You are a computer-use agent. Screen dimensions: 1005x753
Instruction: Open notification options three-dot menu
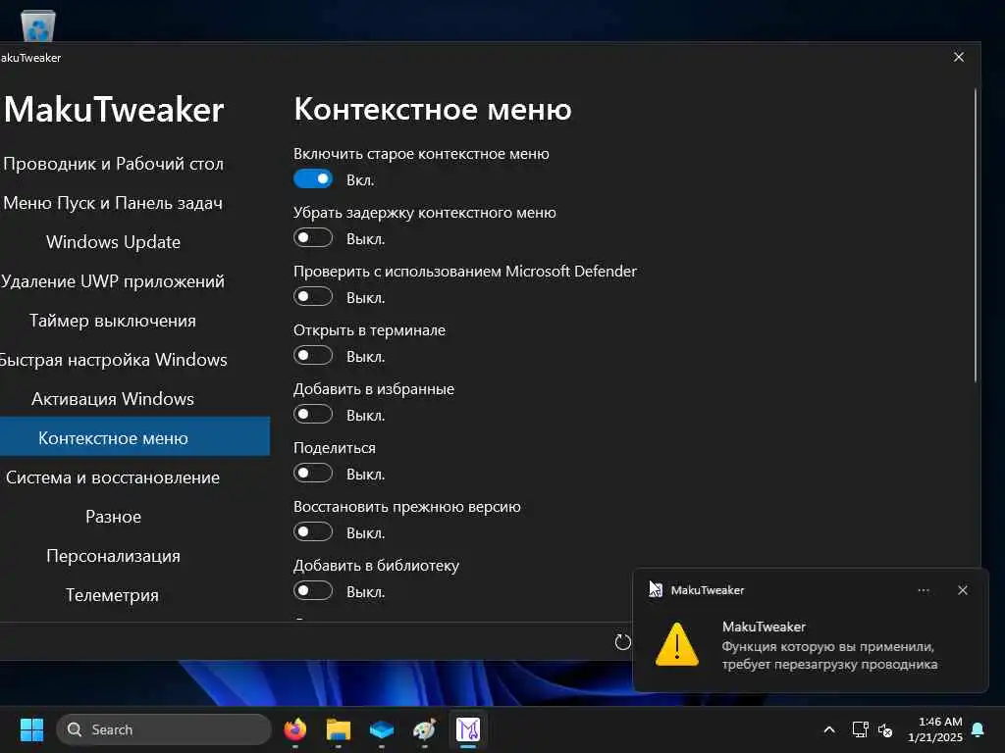(924, 590)
